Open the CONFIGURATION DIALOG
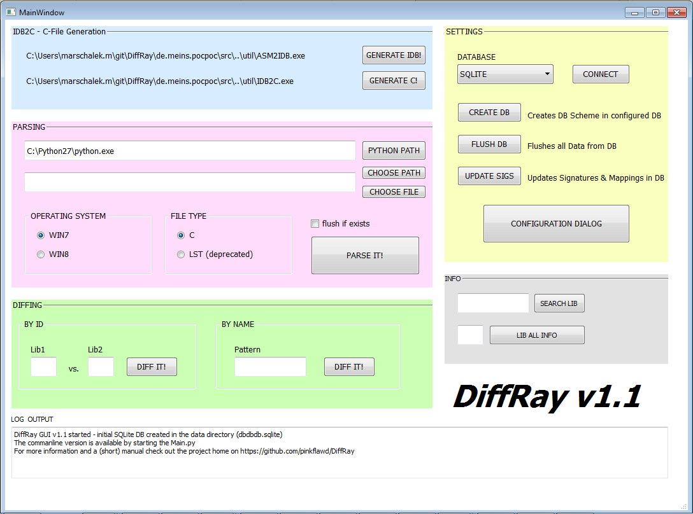Viewport: 693px width, 514px height. (x=557, y=223)
